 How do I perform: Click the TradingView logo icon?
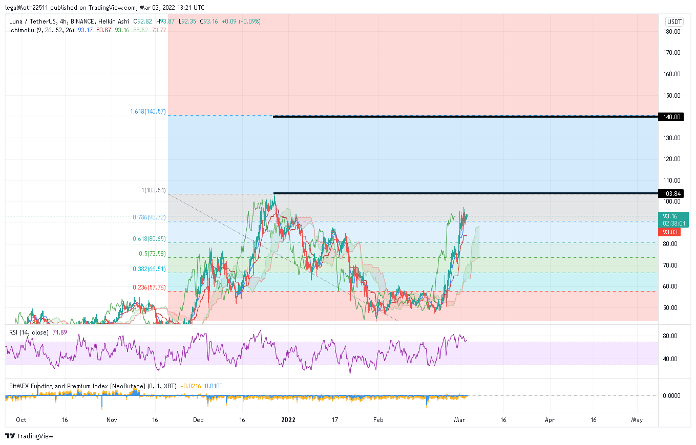[10, 436]
